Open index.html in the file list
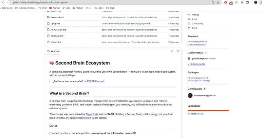 [x=56, y=42]
